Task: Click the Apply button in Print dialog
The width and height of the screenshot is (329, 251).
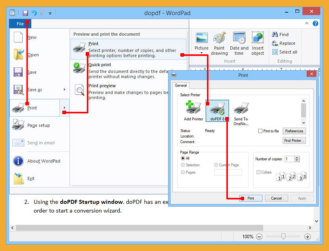Action: click(302, 198)
